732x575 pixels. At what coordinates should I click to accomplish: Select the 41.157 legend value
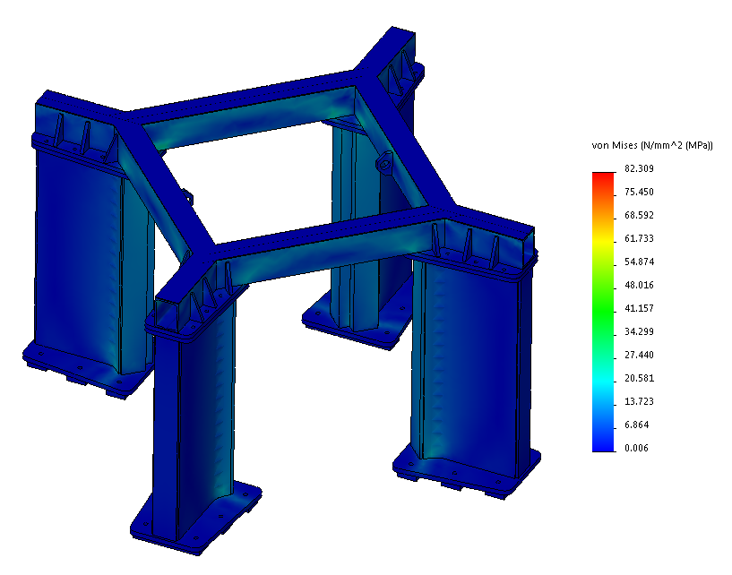(639, 308)
